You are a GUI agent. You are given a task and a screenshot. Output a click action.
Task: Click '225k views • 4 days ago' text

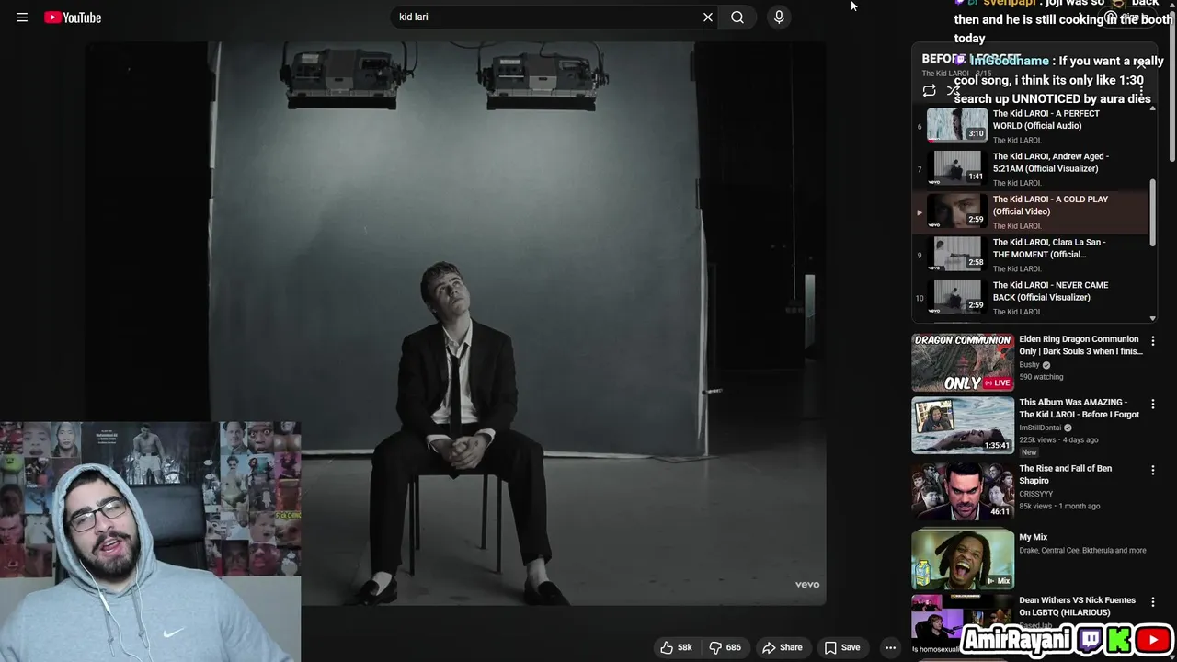[x=1059, y=439]
